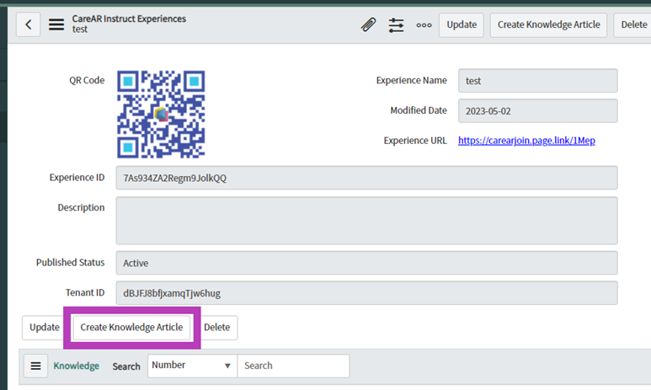Open the Knowledge list hamburger menu
Image resolution: width=651 pixels, height=390 pixels.
pos(35,366)
